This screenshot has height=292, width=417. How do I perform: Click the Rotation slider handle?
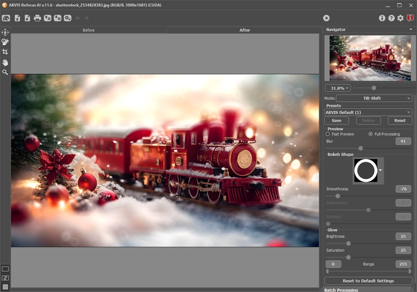pos(328,224)
